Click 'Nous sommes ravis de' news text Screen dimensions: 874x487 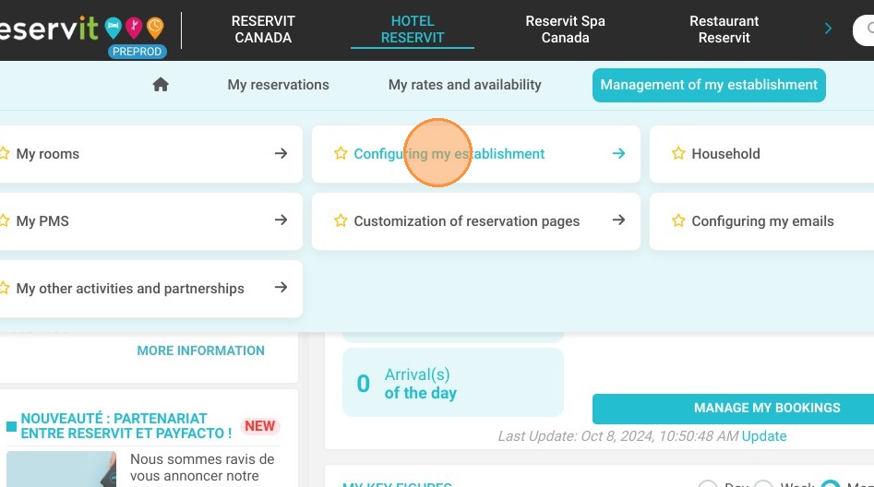202,459
